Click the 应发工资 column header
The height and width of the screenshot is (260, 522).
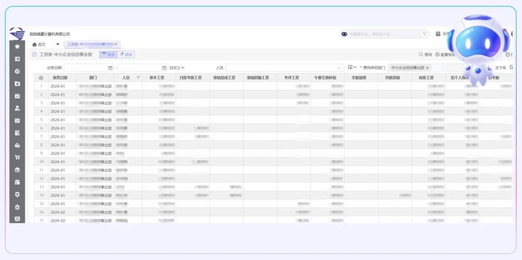click(x=426, y=78)
